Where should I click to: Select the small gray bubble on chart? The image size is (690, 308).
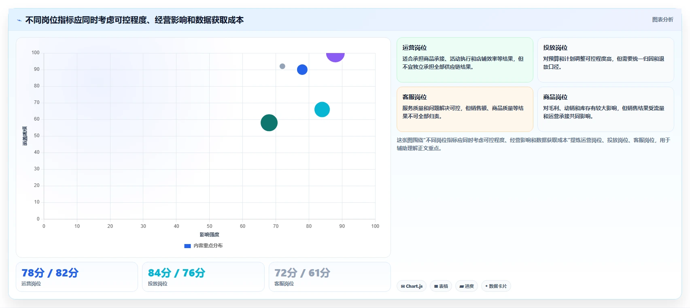282,66
